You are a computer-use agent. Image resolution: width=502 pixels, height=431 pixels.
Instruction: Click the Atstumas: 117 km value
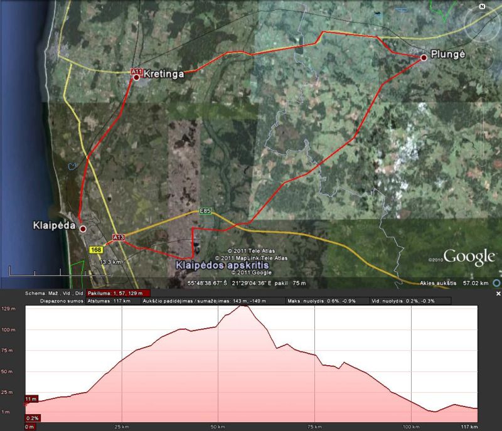(x=109, y=301)
